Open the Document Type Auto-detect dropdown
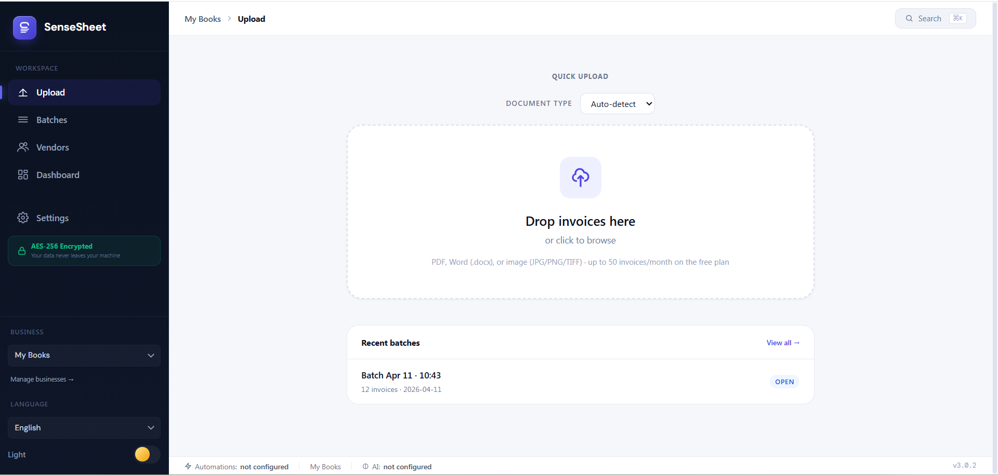This screenshot has height=475, width=998. point(617,103)
